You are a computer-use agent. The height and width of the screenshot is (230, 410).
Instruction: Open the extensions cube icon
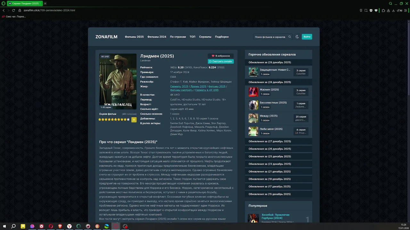[x=383, y=10]
